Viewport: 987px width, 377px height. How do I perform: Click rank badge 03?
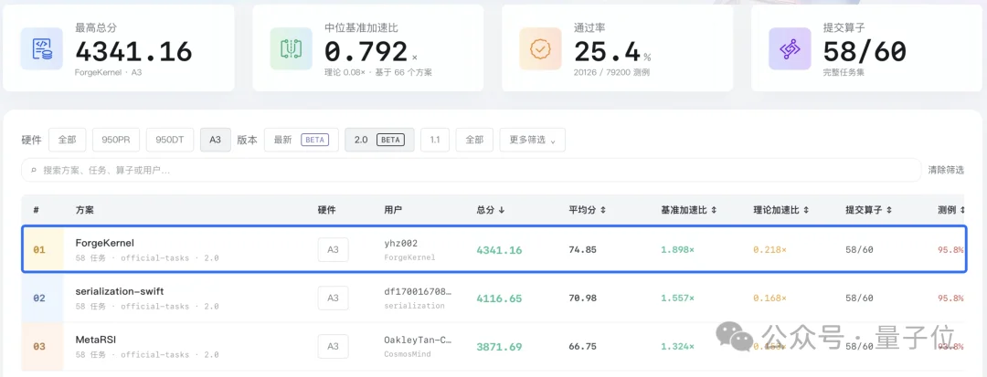coord(39,346)
